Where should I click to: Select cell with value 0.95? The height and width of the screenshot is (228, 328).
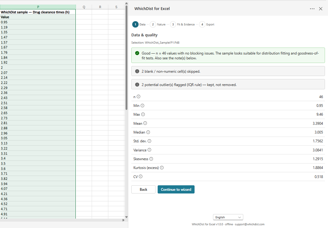(38, 22)
